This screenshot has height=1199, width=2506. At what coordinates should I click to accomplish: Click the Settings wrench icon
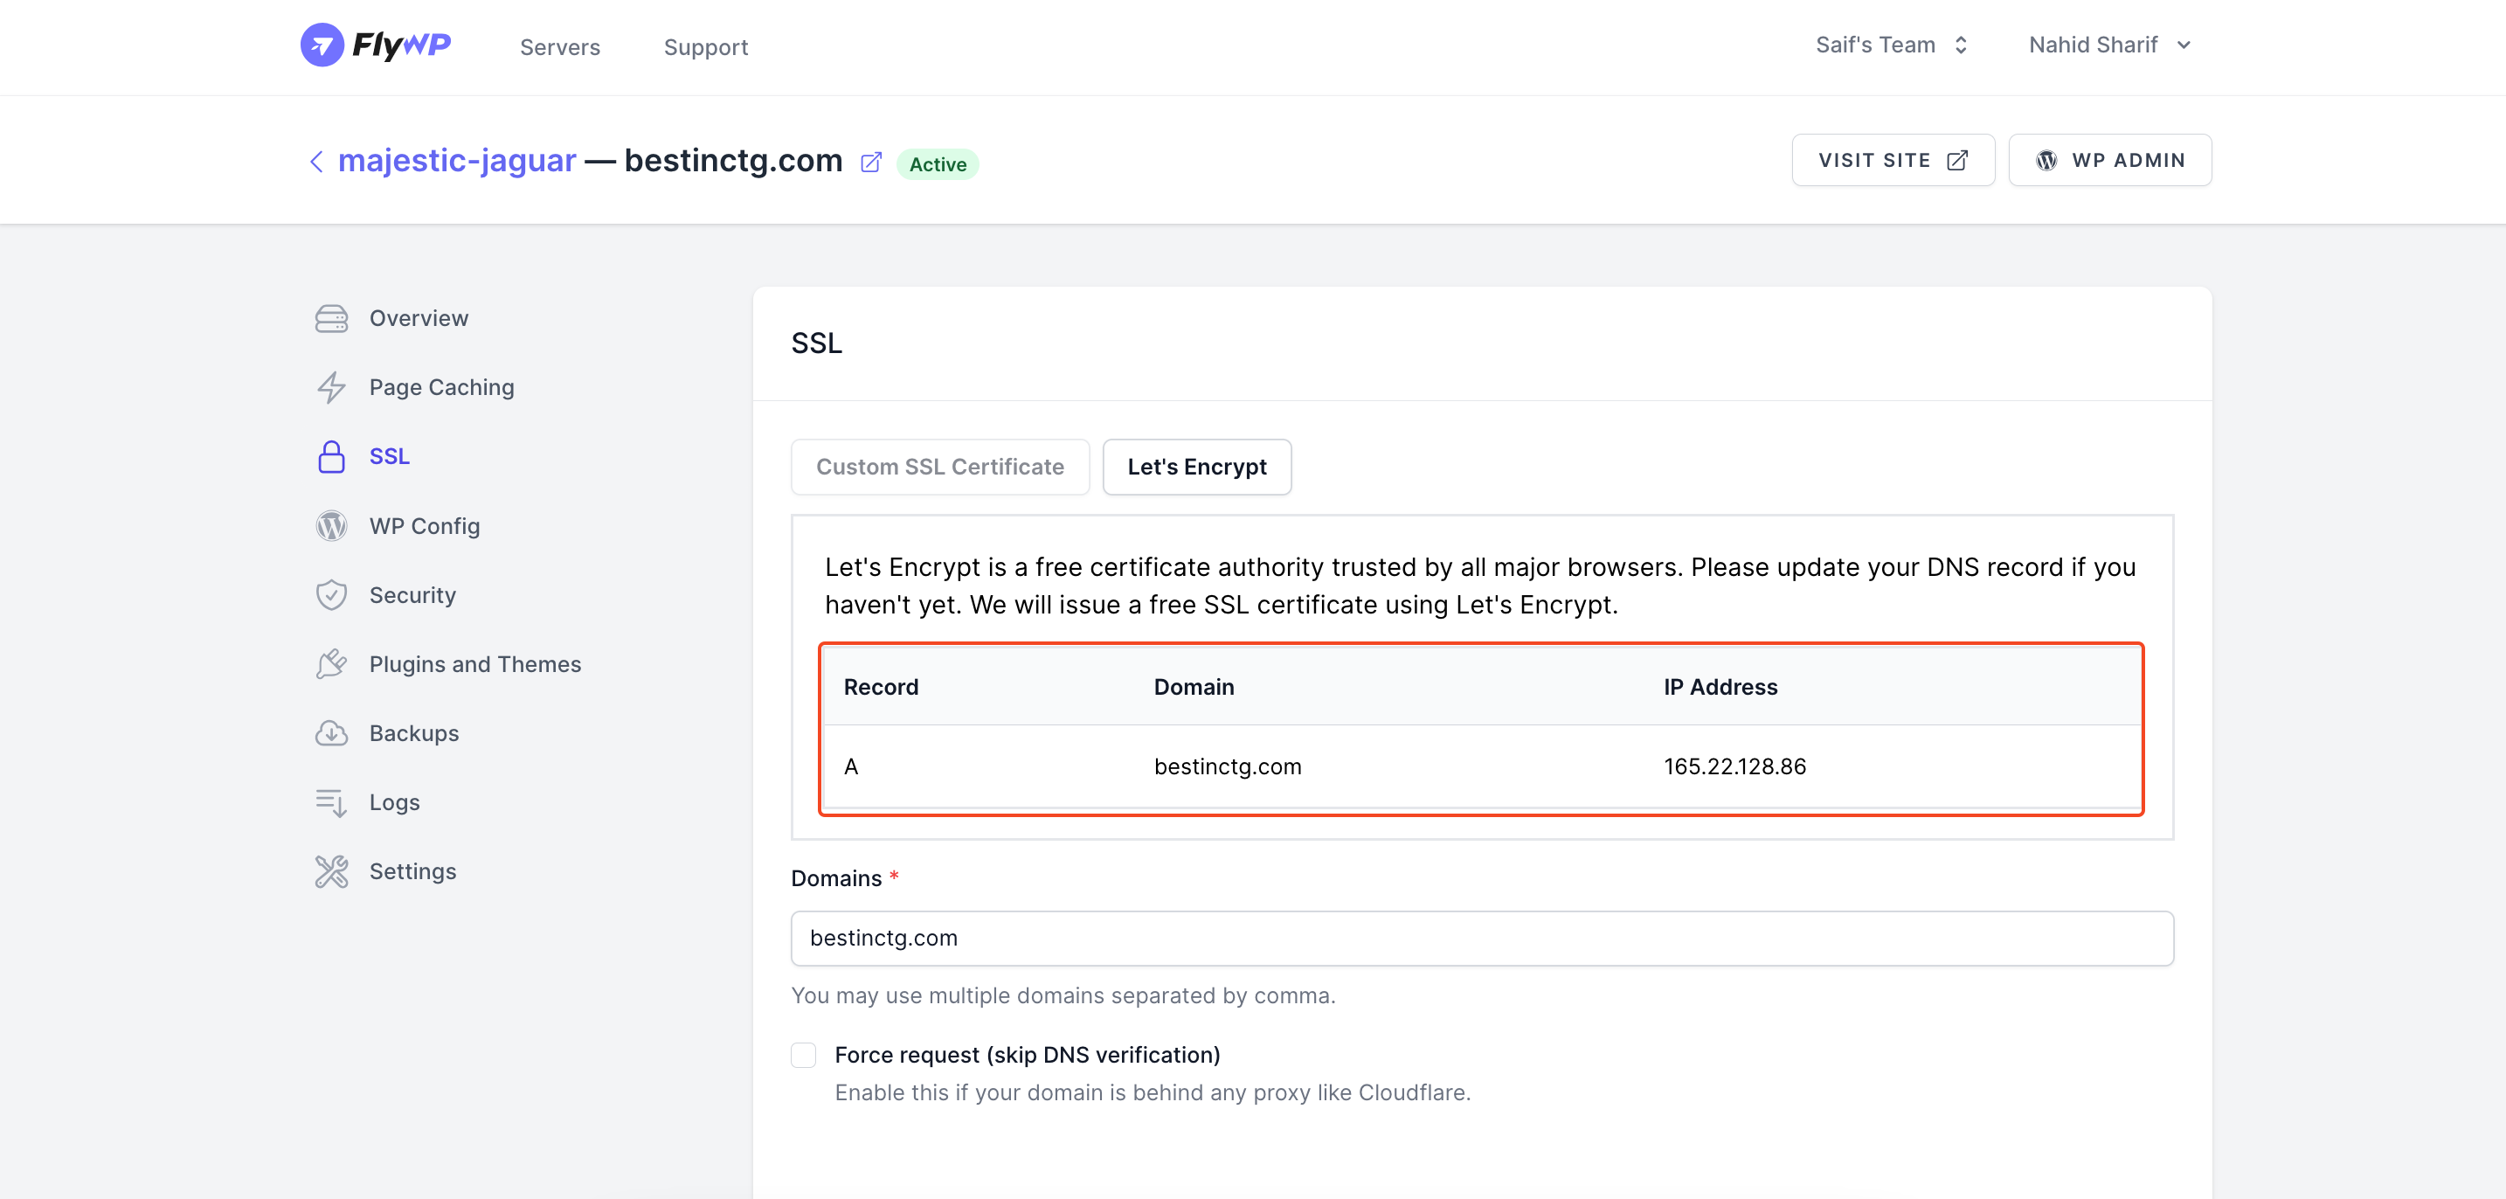pyautogui.click(x=331, y=871)
